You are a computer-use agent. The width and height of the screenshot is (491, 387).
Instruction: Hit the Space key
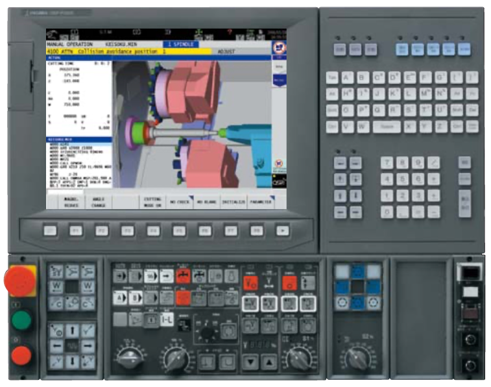387,127
